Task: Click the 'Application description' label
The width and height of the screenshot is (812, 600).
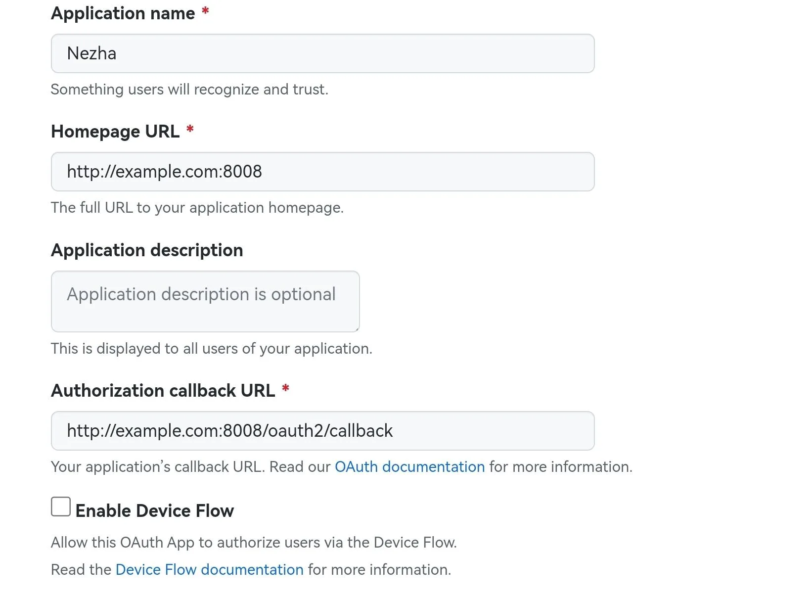Action: click(147, 250)
